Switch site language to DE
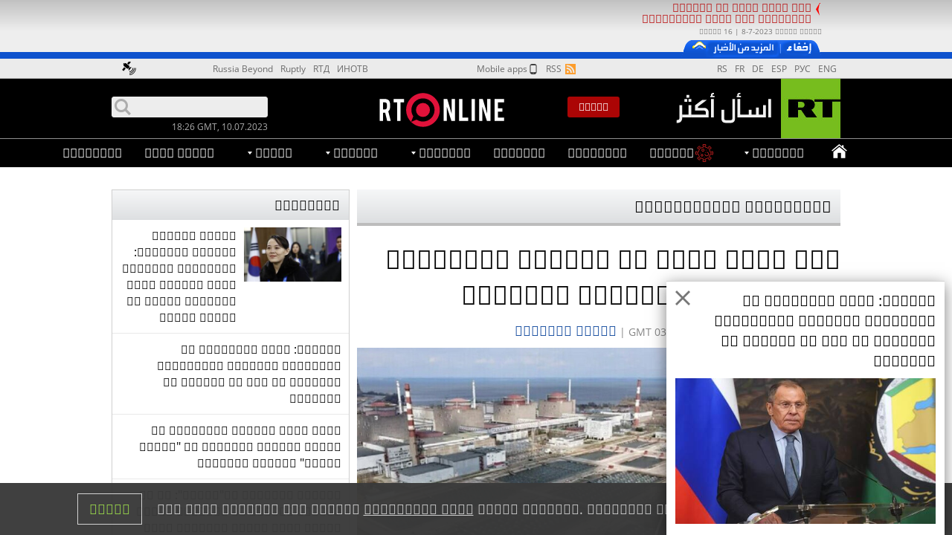 (758, 69)
